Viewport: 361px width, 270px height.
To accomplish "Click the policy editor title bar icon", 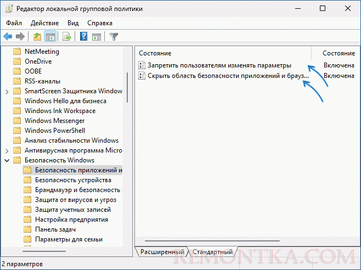I will [9, 9].
